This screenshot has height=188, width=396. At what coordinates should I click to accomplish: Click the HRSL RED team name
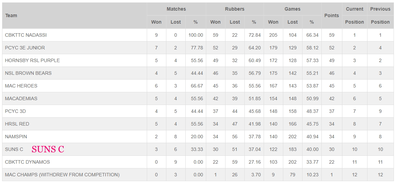coord(17,124)
